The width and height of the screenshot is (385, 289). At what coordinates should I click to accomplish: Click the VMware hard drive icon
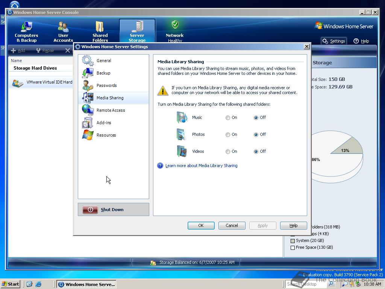pyautogui.click(x=18, y=83)
